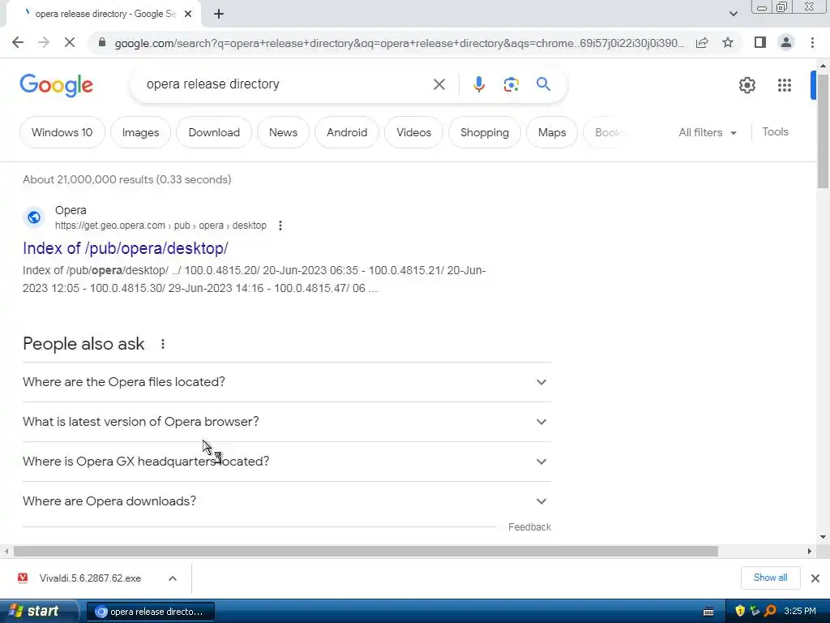Select the Images filter
The image size is (830, 623).
click(x=140, y=132)
